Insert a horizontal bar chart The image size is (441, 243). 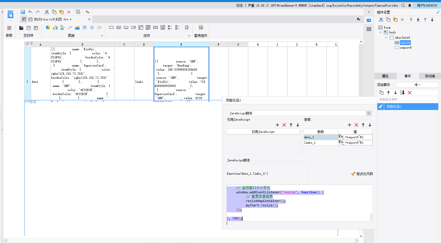pyautogui.click(x=63, y=27)
